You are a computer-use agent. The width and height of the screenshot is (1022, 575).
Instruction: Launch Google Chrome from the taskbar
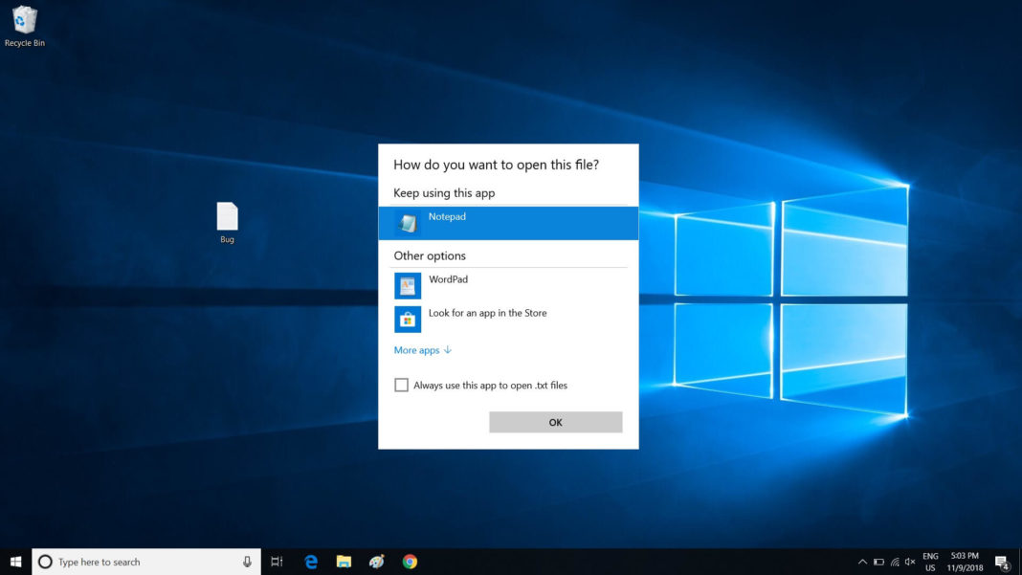tap(410, 562)
